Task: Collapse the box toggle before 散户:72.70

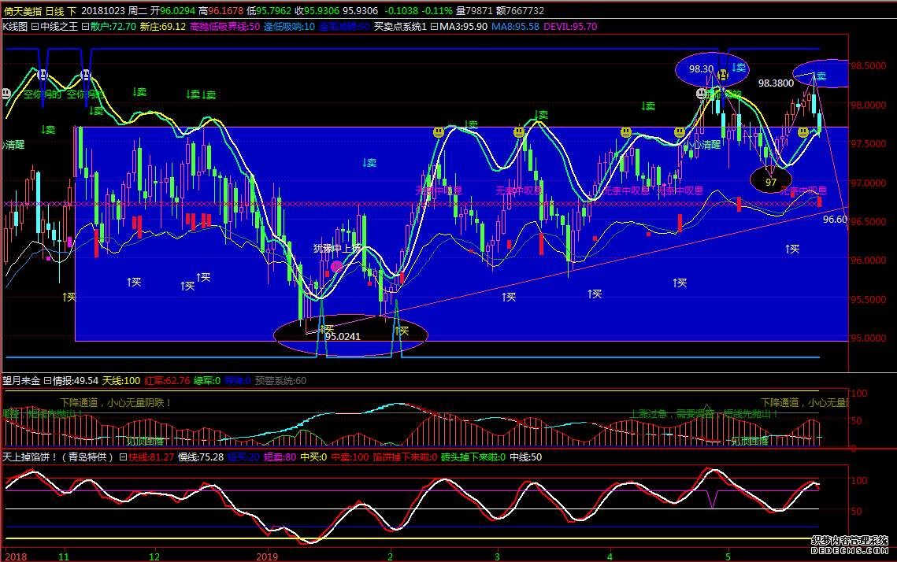Action: (85, 26)
